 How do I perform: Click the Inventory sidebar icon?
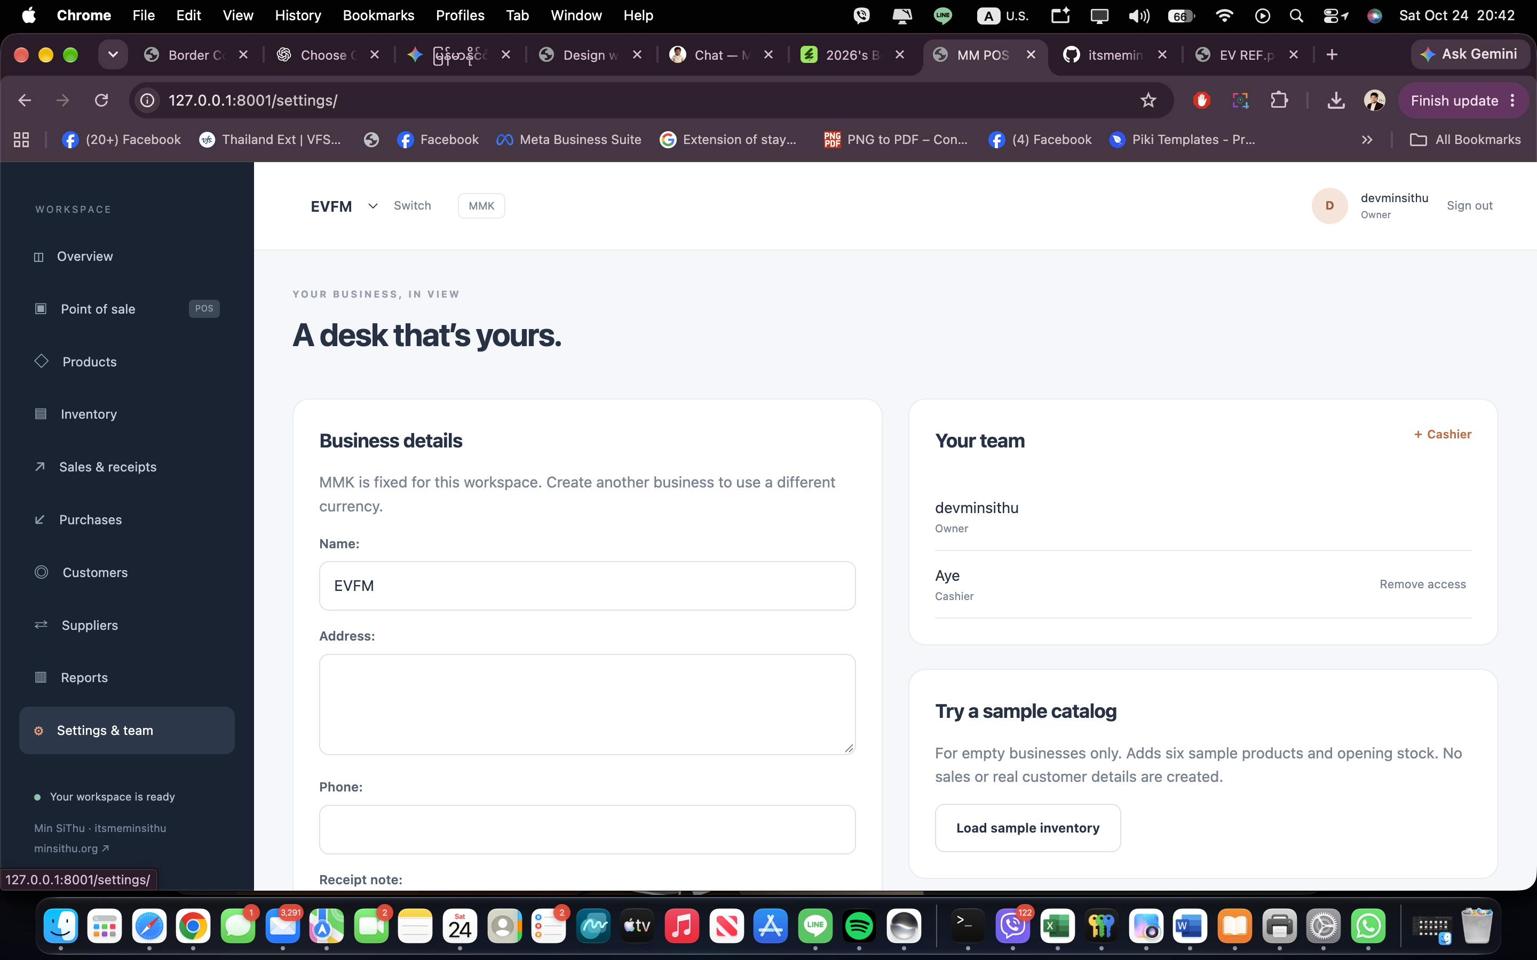pyautogui.click(x=41, y=414)
